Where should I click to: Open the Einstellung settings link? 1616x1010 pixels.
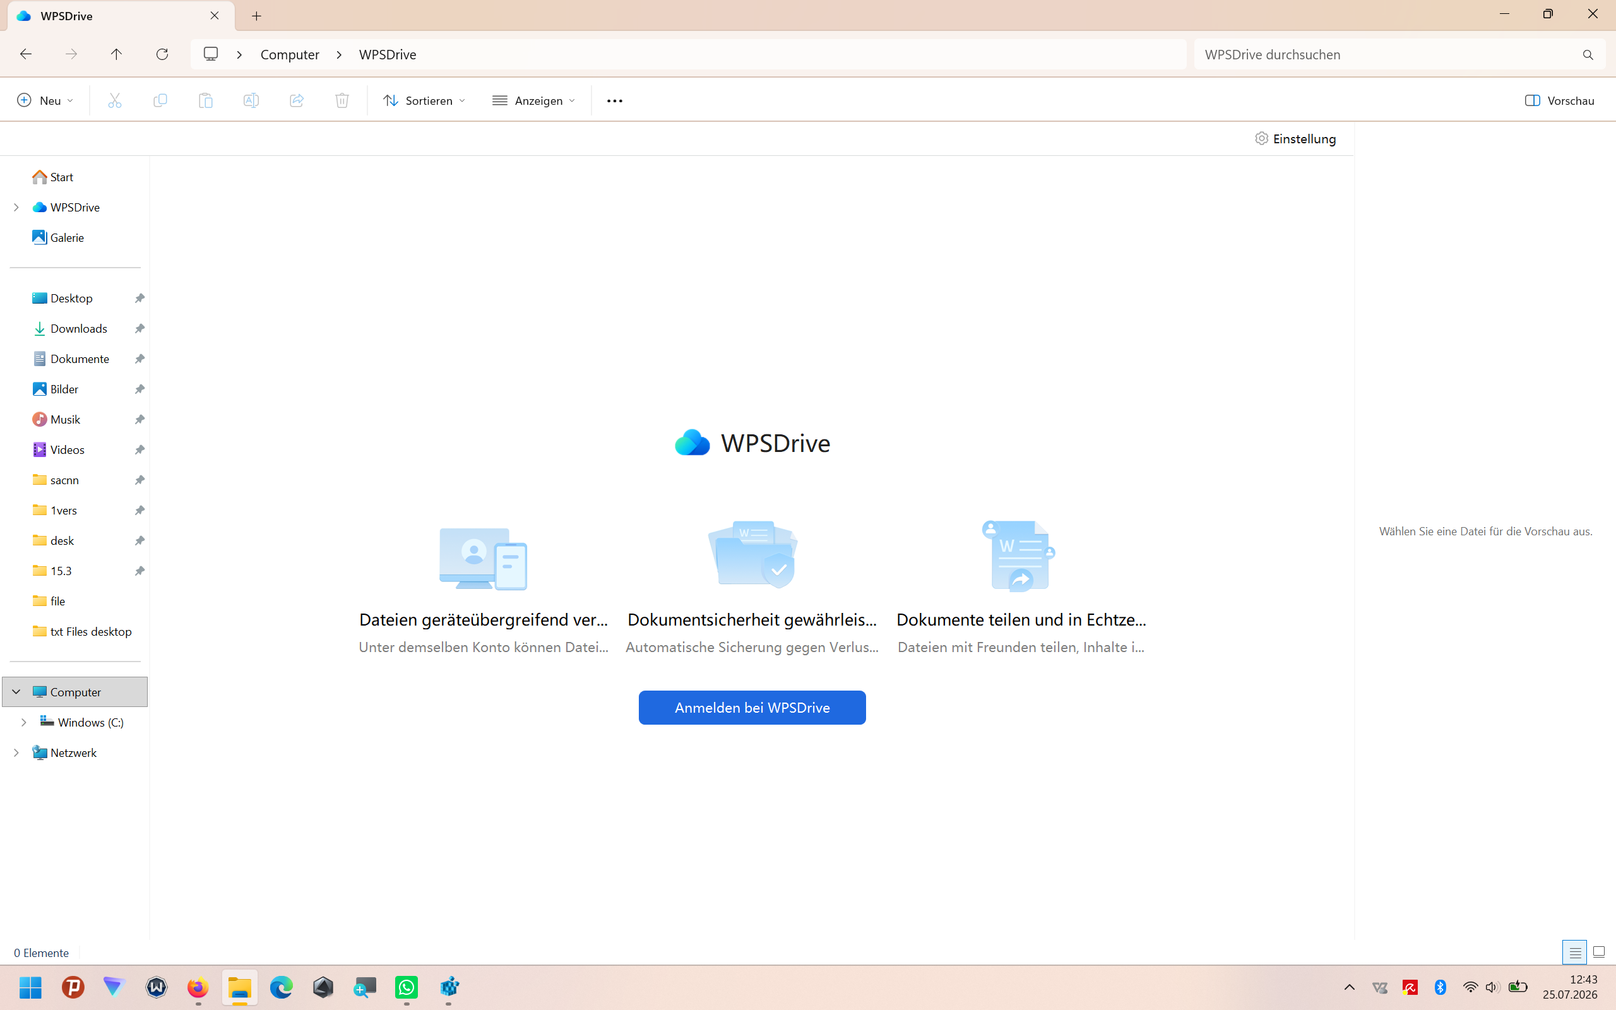[1295, 139]
